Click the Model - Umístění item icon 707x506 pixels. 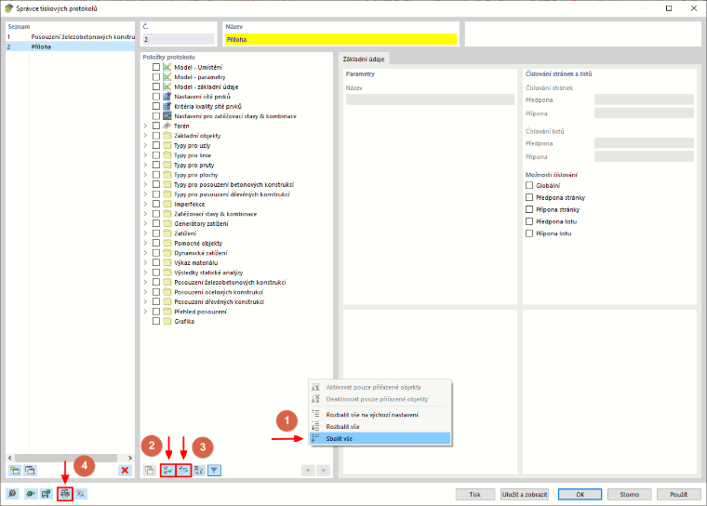(167, 67)
